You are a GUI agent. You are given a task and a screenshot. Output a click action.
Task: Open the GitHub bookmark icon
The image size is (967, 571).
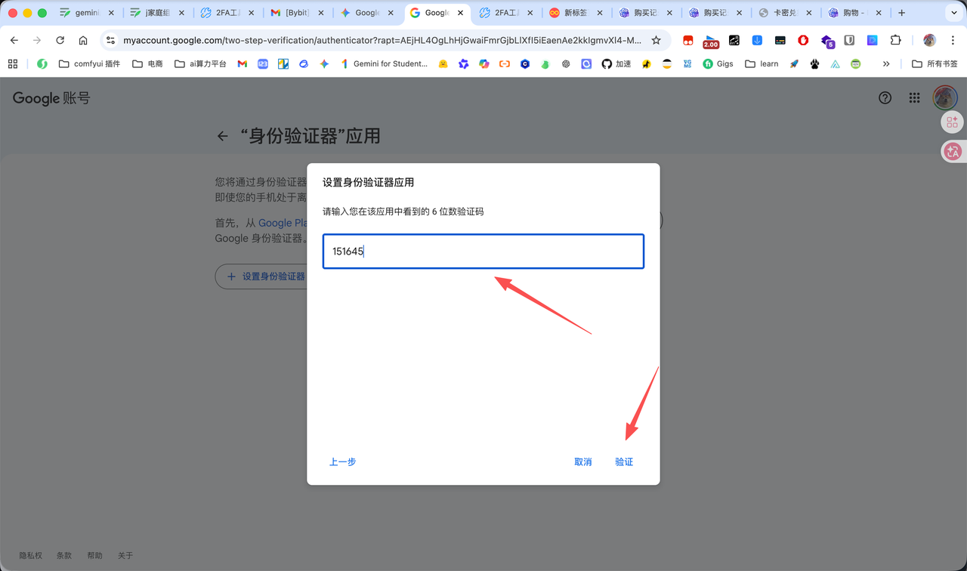pos(607,64)
